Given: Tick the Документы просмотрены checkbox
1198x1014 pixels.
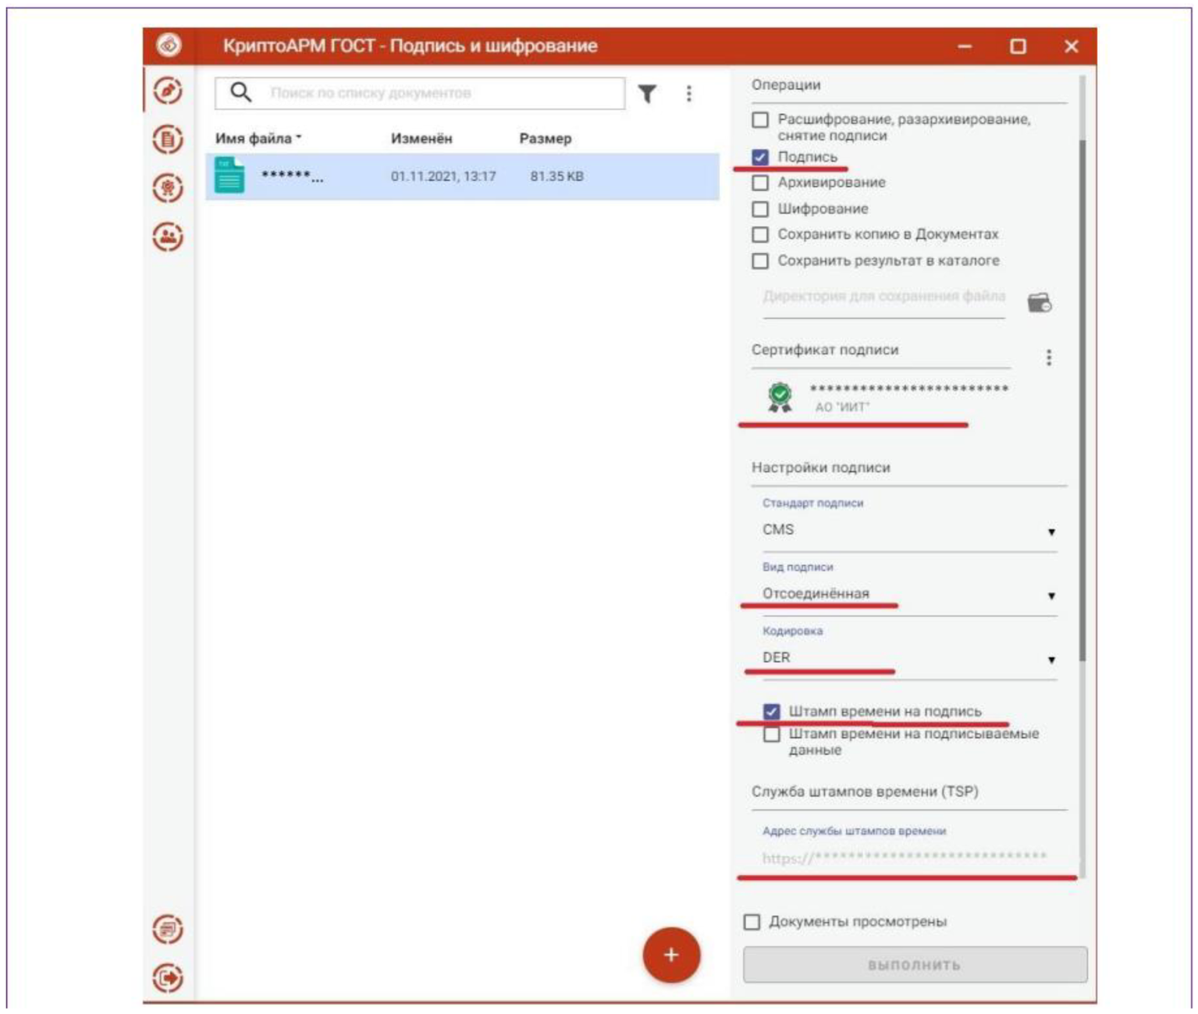Looking at the screenshot, I should (752, 922).
